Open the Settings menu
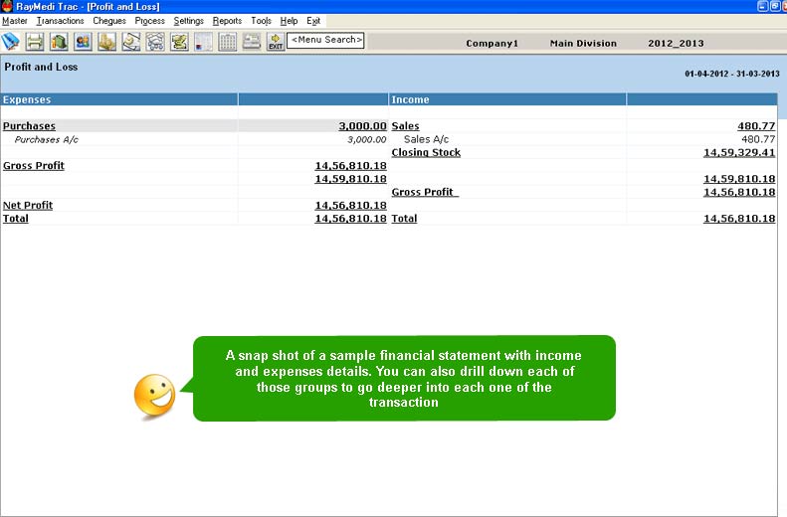 click(x=189, y=21)
